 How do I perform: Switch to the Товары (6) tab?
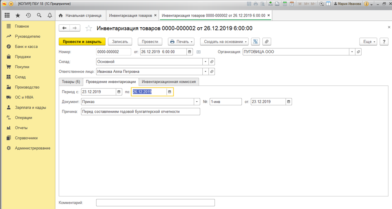[x=71, y=82]
